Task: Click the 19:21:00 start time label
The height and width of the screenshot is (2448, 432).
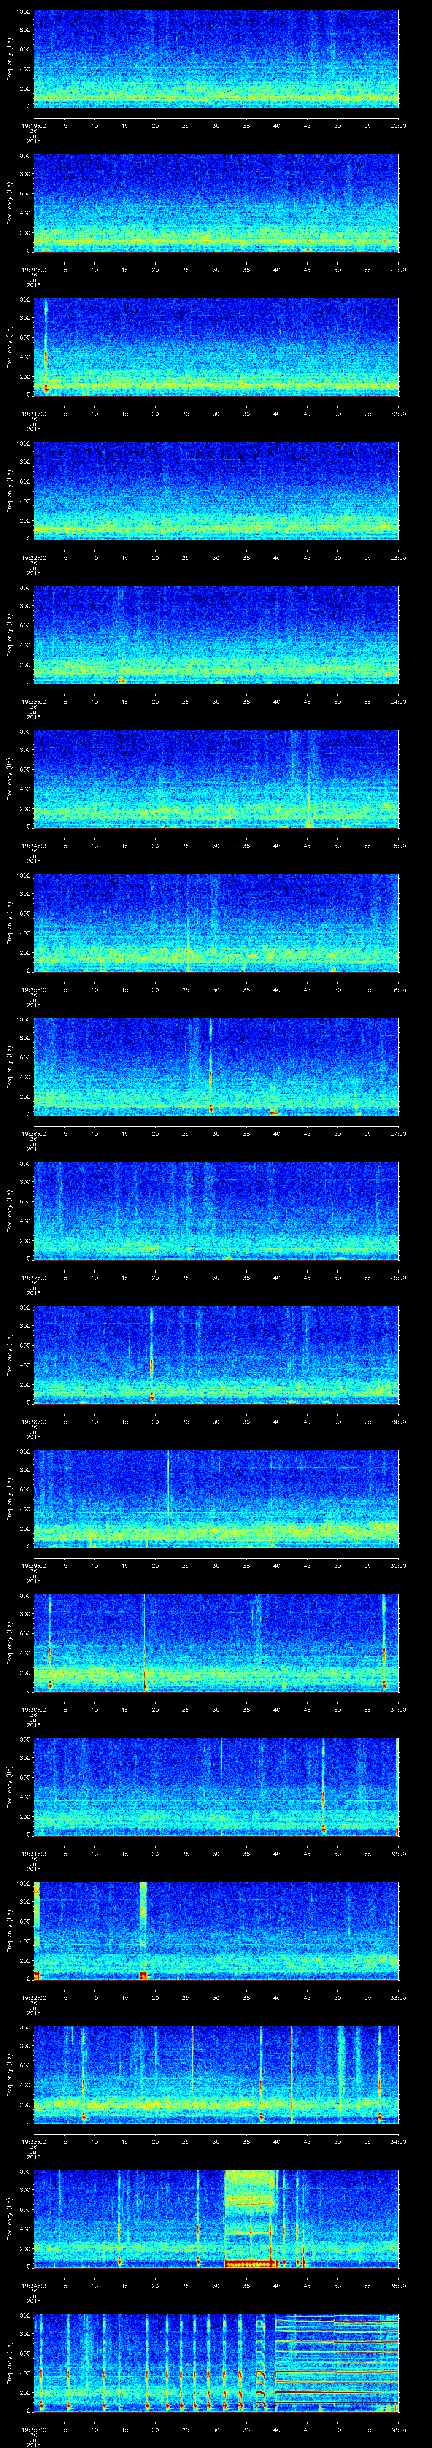Action: point(33,413)
